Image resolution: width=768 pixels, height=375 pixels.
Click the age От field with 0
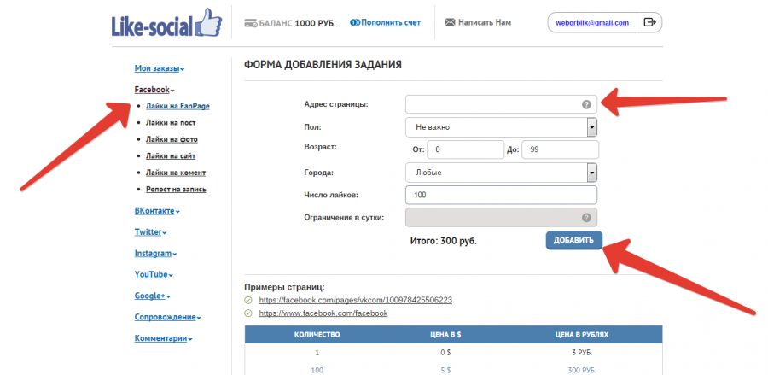pos(465,149)
